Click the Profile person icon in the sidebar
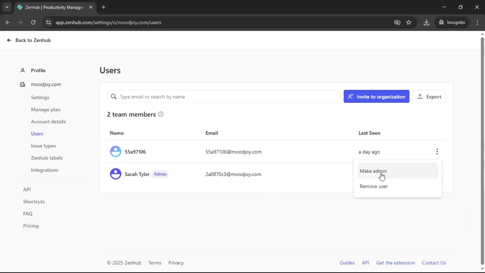Screen dimensions: 485x273 pos(22,71)
